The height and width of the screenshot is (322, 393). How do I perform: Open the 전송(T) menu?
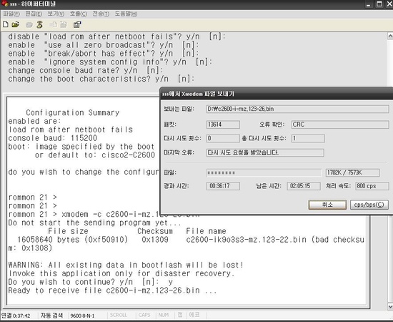click(x=101, y=14)
